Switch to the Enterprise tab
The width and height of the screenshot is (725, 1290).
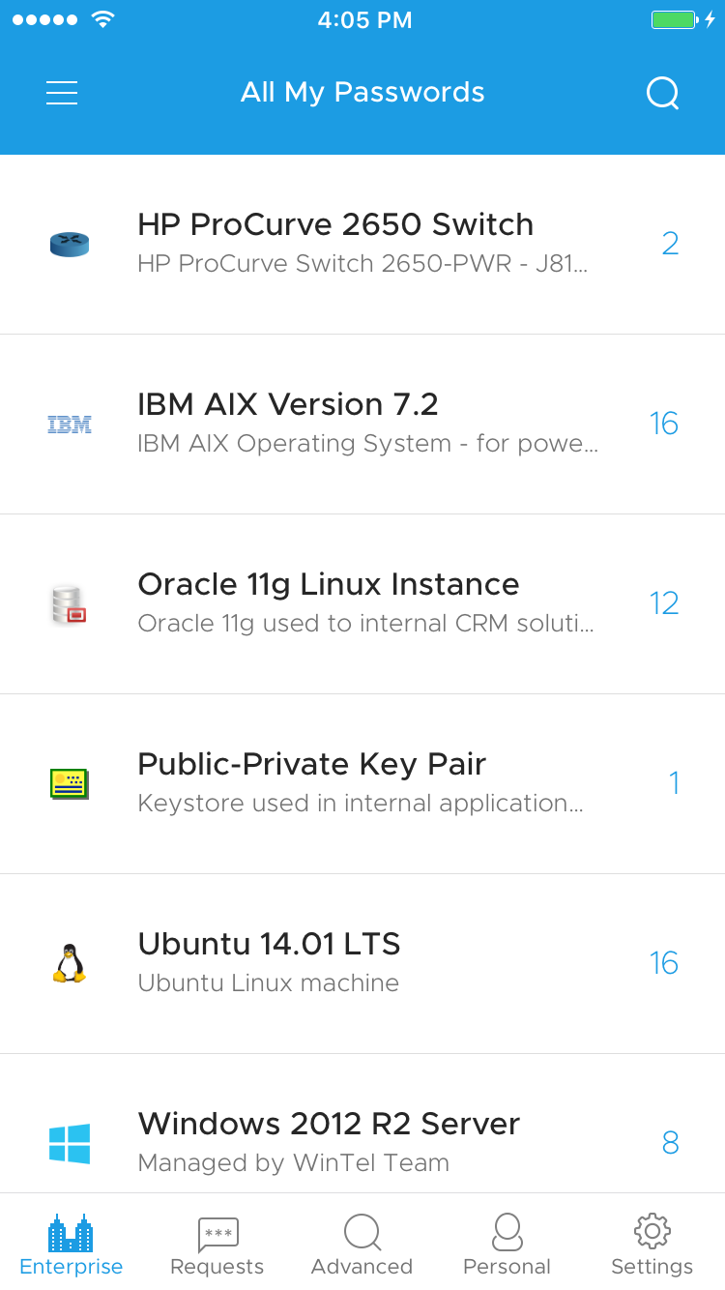click(x=72, y=1246)
